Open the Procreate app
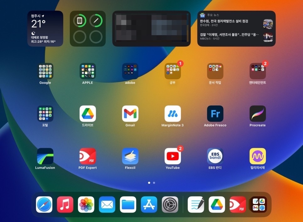Screen dimensions: 303x222 click(x=258, y=114)
